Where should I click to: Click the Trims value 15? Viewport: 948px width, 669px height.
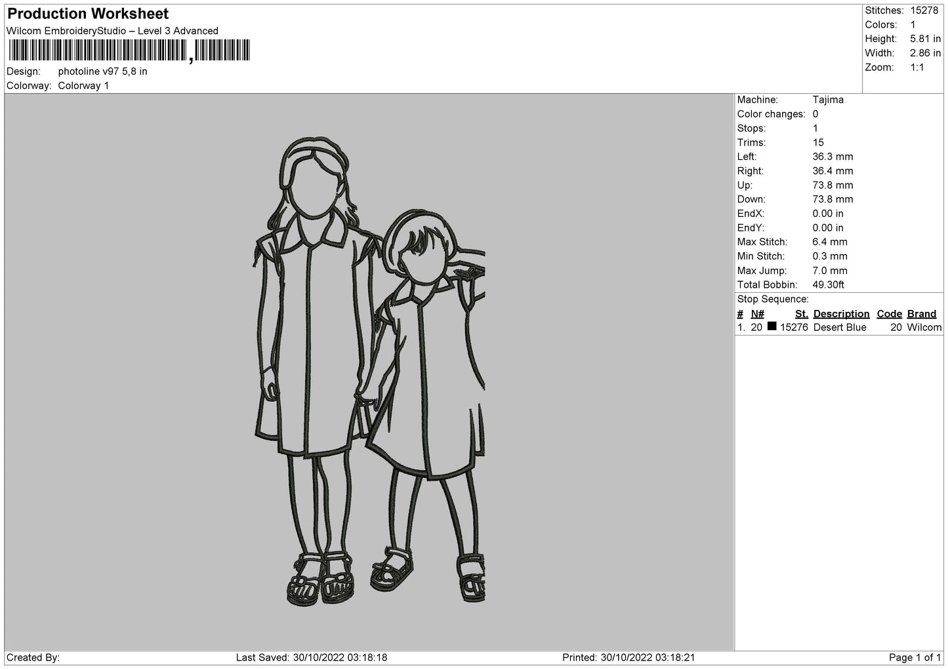[x=818, y=143]
